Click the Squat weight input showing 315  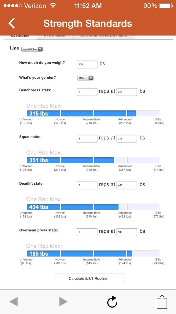tap(127, 139)
